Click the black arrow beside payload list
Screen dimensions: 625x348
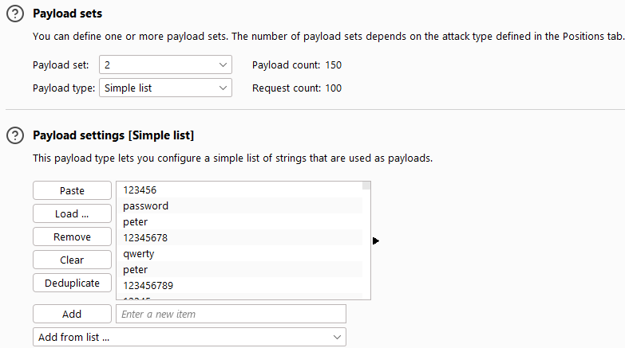pyautogui.click(x=375, y=240)
